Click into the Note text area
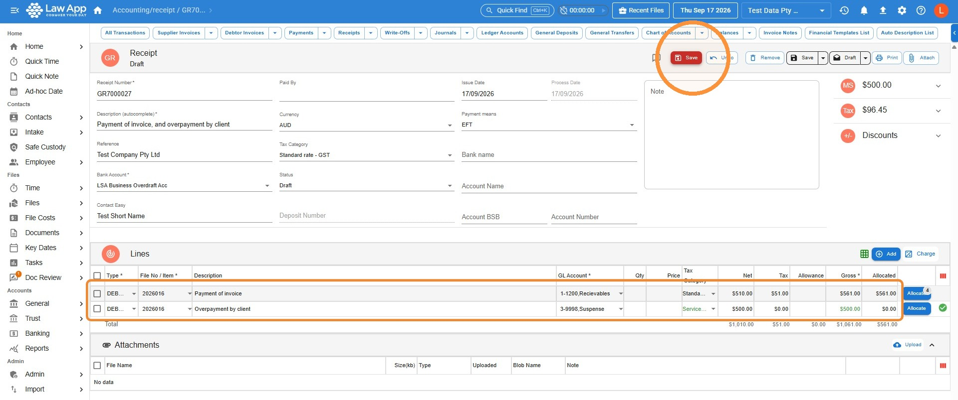This screenshot has width=958, height=400. point(731,134)
